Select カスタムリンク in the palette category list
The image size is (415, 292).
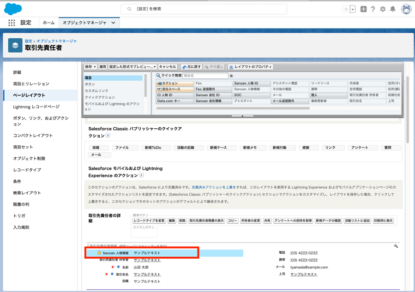point(96,91)
